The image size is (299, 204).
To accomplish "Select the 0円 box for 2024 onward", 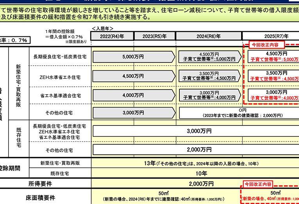I will point(239,113).
